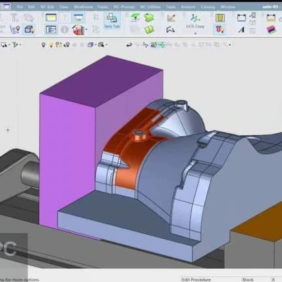This screenshot has width=282, height=282.
Task: Toggle the dark light bulb hide icon
Action: click(44, 45)
